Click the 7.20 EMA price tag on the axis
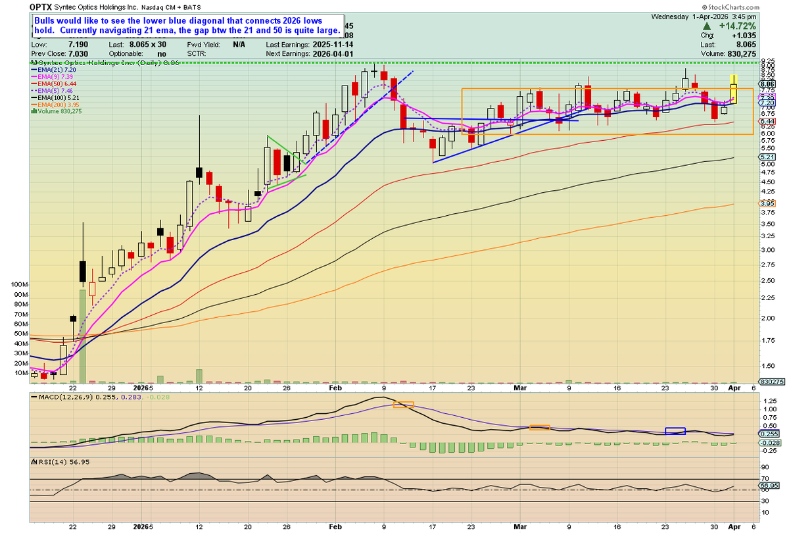Image resolution: width=789 pixels, height=533 pixels. [767, 103]
